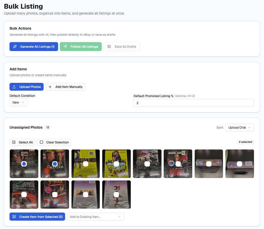Image resolution: width=264 pixels, height=229 pixels.
Task: Open the Add to Existing Item dropdown
Action: (x=96, y=217)
